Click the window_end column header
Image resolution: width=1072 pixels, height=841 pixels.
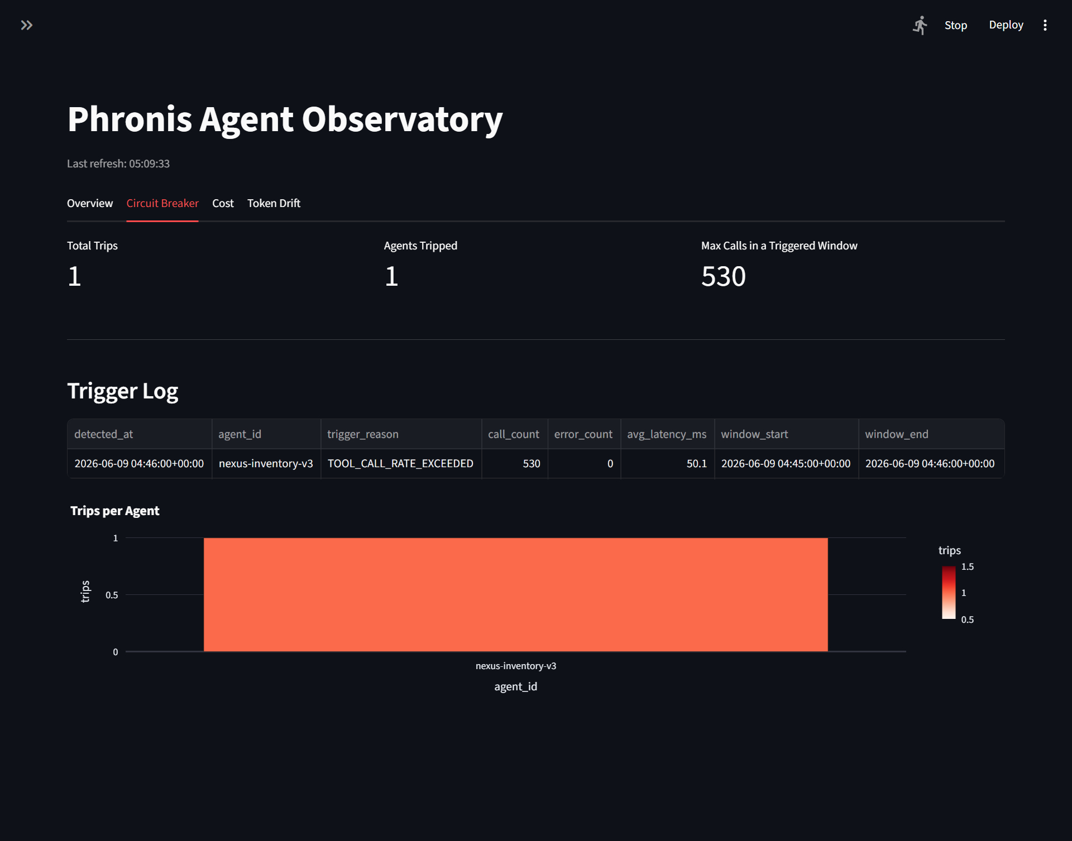point(931,434)
